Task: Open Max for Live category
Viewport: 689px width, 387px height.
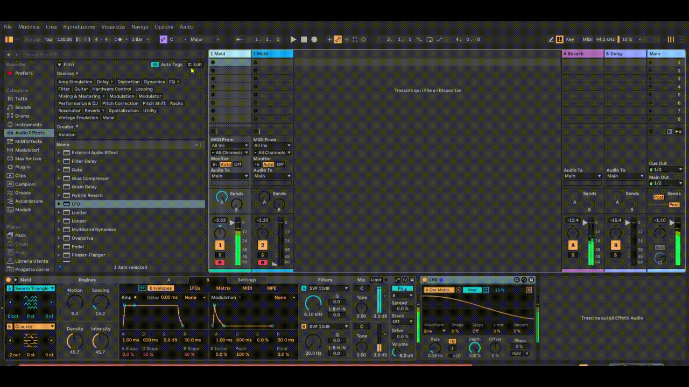Action: [28, 159]
